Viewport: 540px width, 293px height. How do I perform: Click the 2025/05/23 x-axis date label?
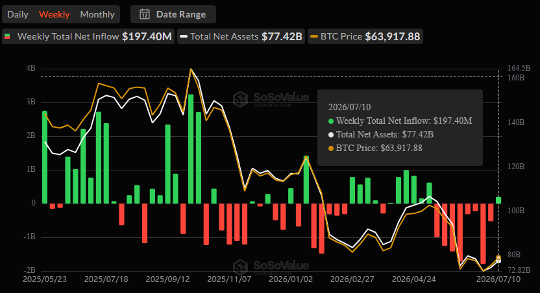(44, 279)
